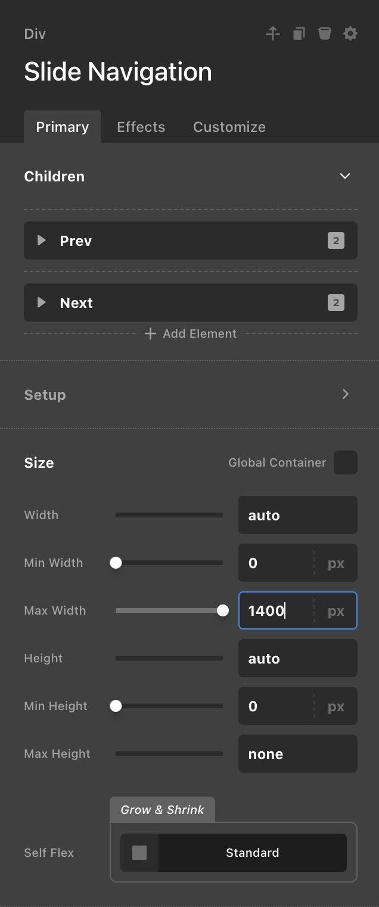Switch to the Effects tab
This screenshot has width=379, height=907.
pyautogui.click(x=141, y=127)
